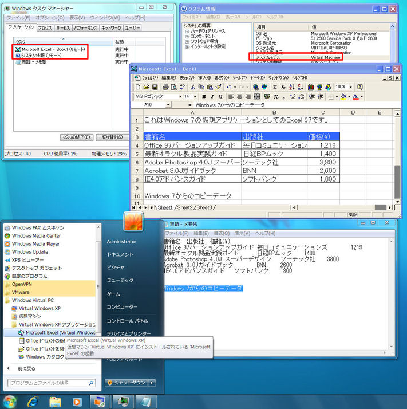Viewport: 407px width, 409px height.
Task: Click the Merge and Center icon
Action: click(256, 96)
